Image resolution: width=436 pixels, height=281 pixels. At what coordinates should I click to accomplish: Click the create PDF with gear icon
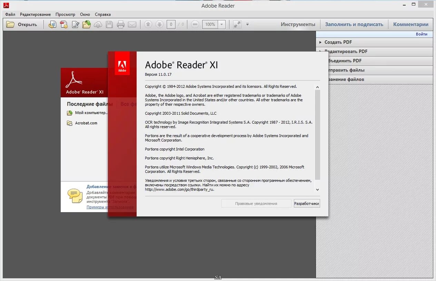point(64,24)
